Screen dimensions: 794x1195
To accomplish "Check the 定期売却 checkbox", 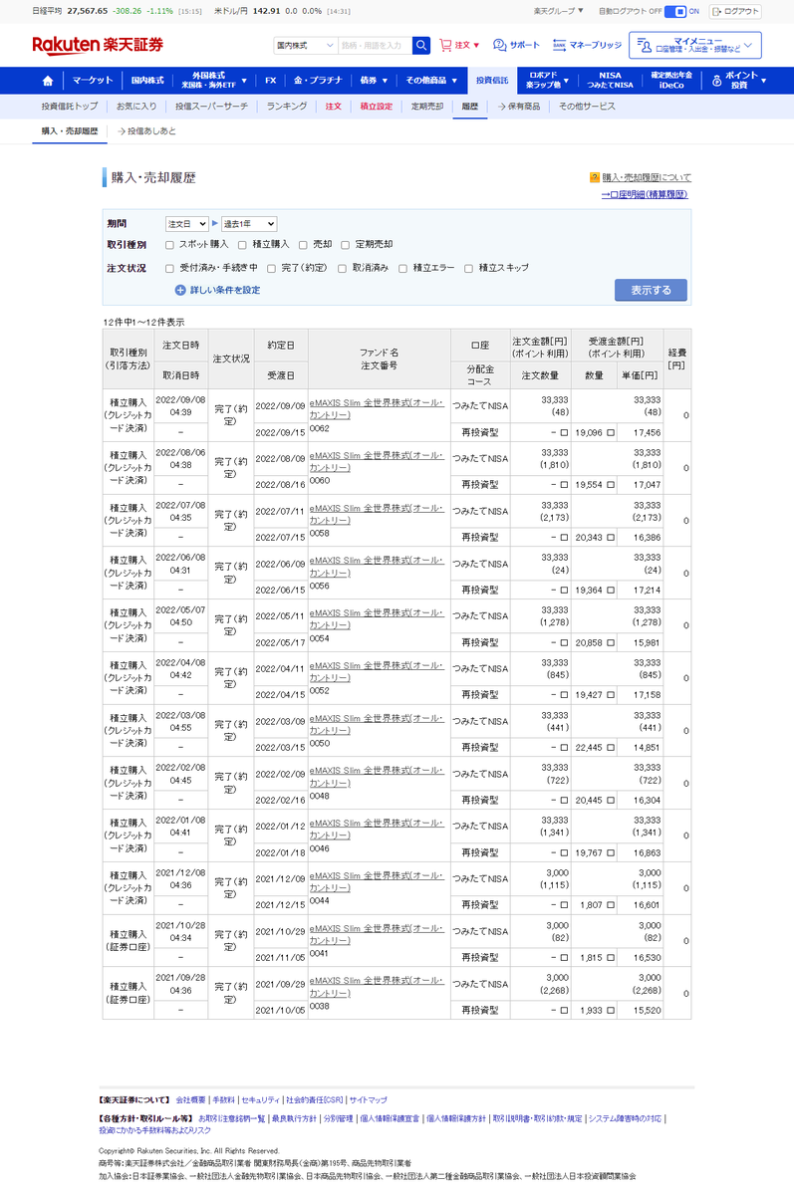I will click(346, 244).
